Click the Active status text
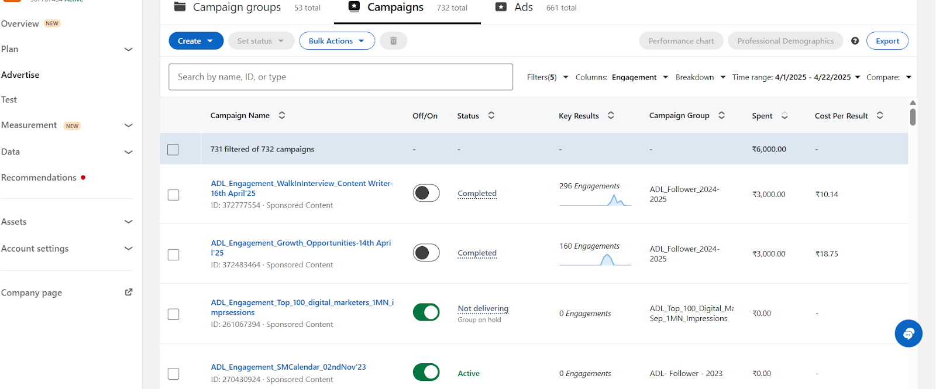Image resolution: width=936 pixels, height=389 pixels. [x=469, y=374]
